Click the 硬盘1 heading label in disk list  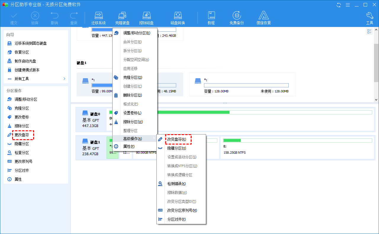click(81, 63)
